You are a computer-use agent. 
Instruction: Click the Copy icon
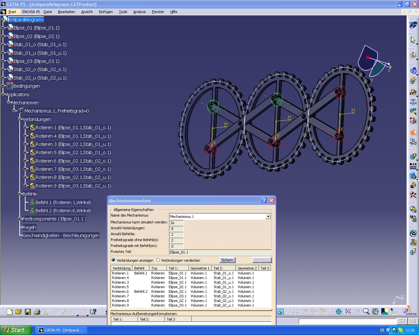tap(55, 312)
